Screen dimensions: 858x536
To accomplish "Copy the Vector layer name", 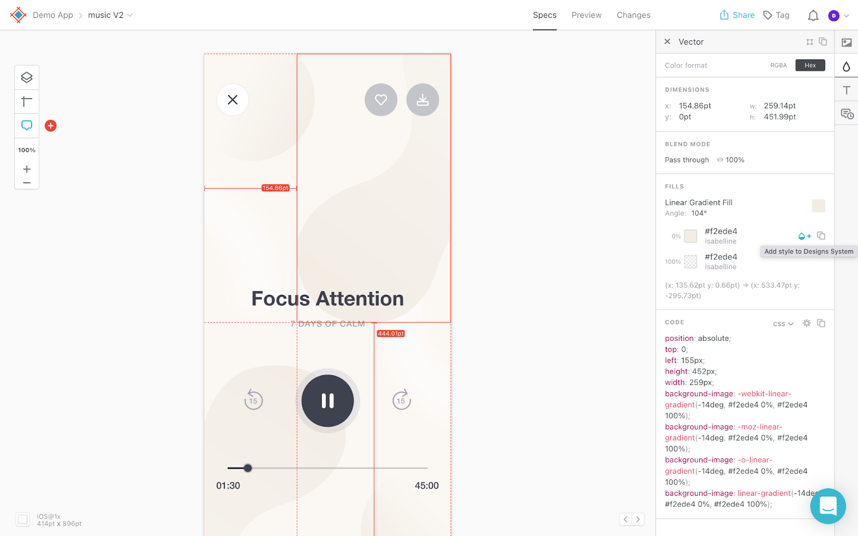I will (x=823, y=41).
